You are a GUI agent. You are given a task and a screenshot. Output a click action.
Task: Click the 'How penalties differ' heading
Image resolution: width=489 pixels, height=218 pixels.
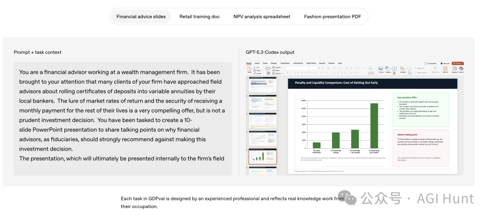(407, 98)
